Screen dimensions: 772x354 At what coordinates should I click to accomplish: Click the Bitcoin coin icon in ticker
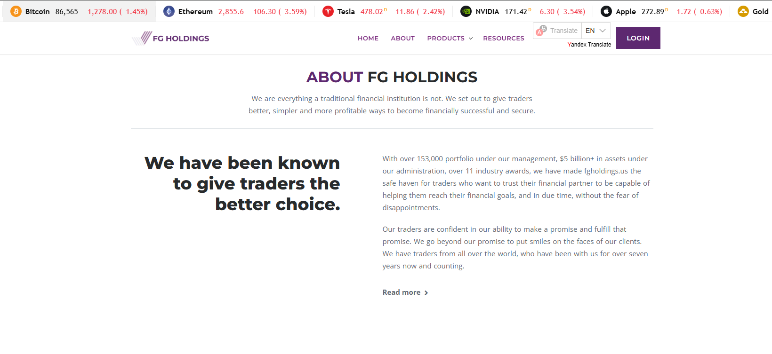tap(16, 11)
